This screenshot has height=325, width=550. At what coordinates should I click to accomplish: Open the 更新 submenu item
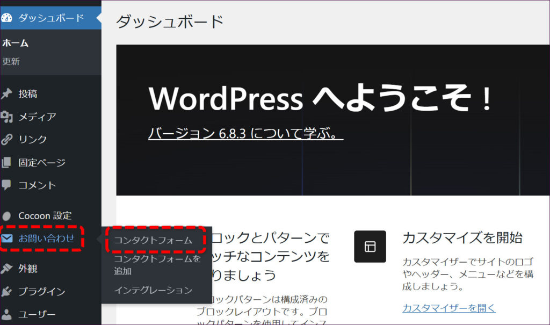point(11,62)
